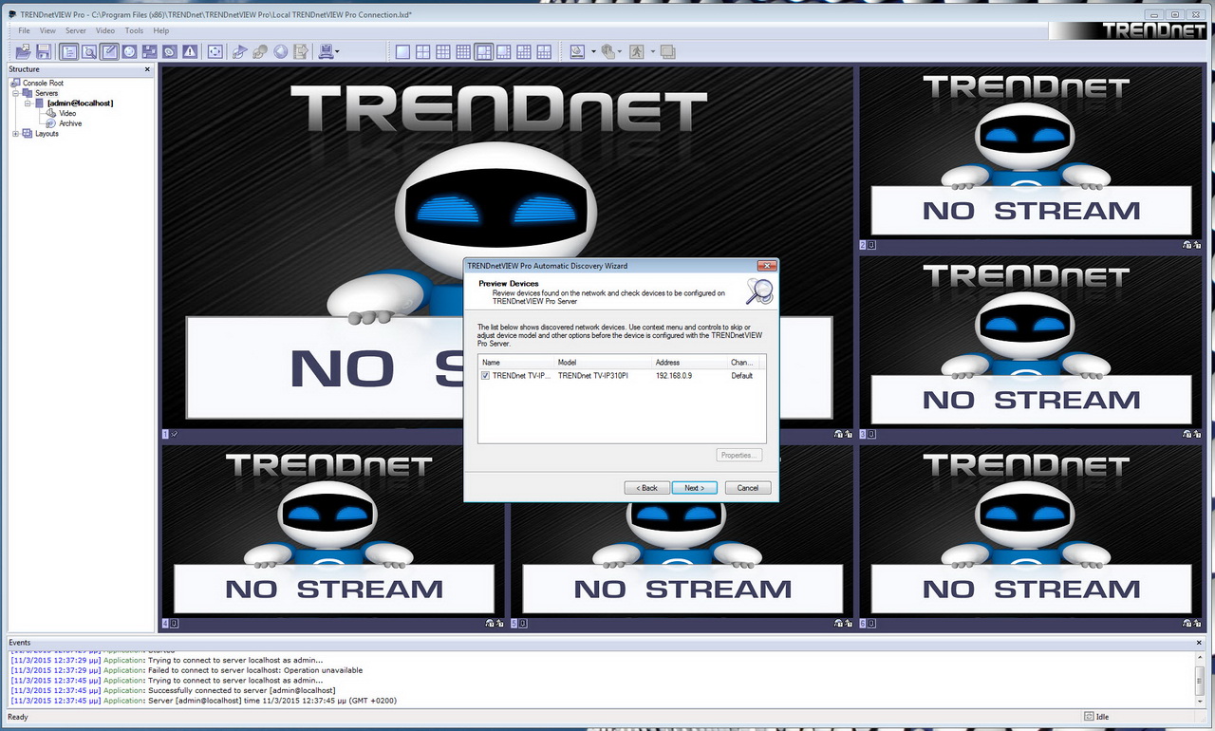Viewport: 1215px width, 731px height.
Task: Click the pencil edit toolbar icon
Action: coord(109,51)
